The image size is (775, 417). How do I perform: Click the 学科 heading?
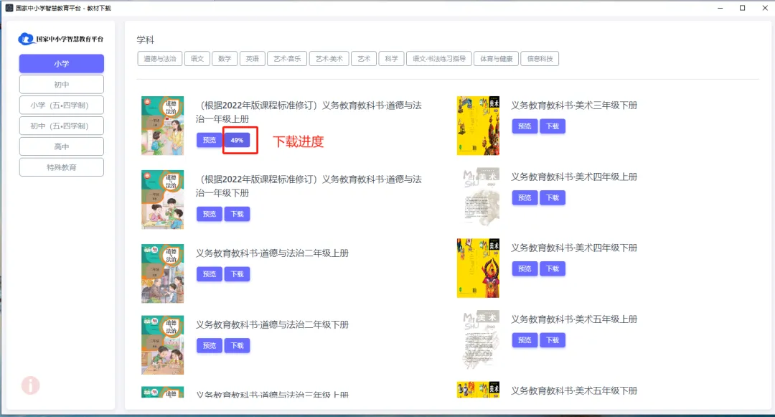coord(145,39)
